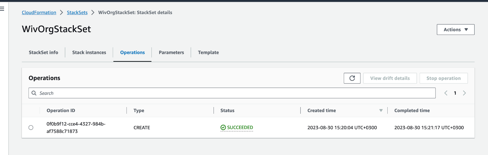The image size is (488, 155).
Task: Sort by Operation ID column header
Action: [x=61, y=110]
